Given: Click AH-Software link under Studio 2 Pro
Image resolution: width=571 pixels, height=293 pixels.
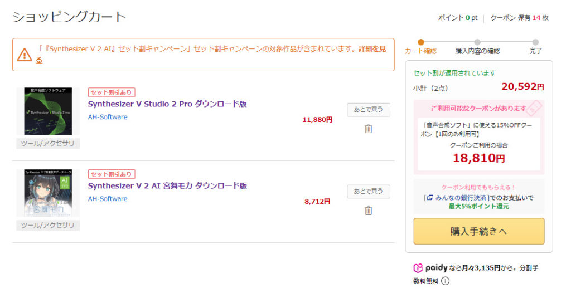Looking at the screenshot, I should click(x=108, y=117).
